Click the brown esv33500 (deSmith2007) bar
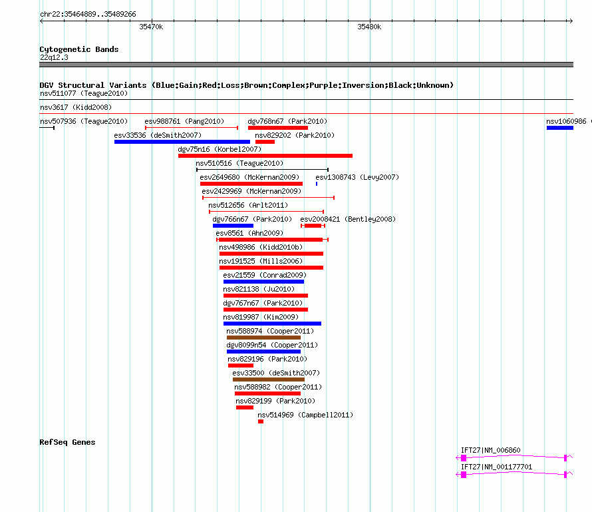This screenshot has height=512, width=592. [x=269, y=380]
